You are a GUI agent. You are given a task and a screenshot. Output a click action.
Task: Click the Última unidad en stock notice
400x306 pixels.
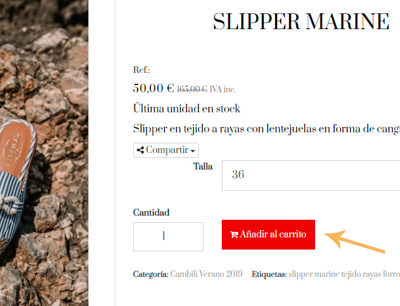coord(187,109)
